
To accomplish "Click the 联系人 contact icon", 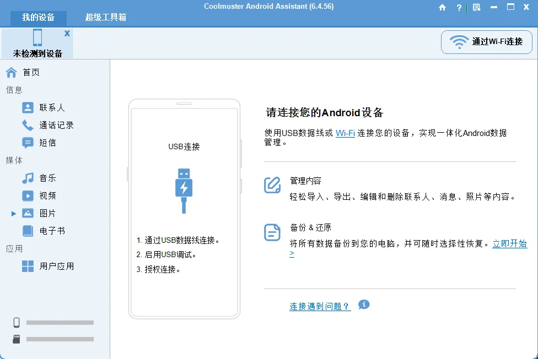I will [x=28, y=108].
